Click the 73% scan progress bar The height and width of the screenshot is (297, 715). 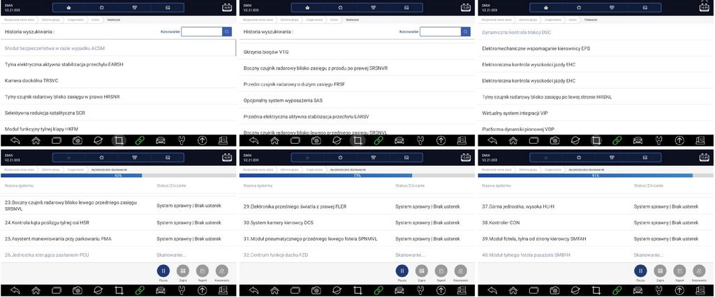357,176
